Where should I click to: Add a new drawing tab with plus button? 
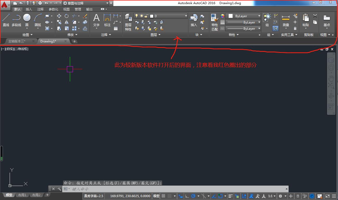click(x=74, y=41)
